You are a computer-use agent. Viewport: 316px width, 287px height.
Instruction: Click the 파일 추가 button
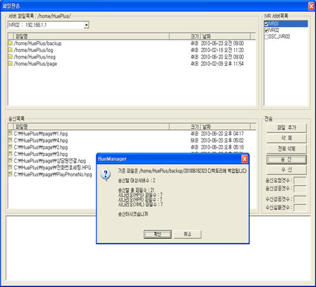coord(287,128)
